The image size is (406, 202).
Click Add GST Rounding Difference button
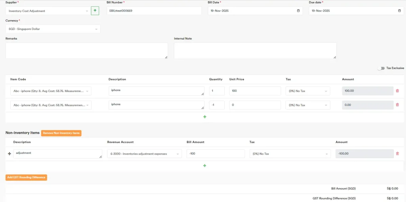(26, 177)
